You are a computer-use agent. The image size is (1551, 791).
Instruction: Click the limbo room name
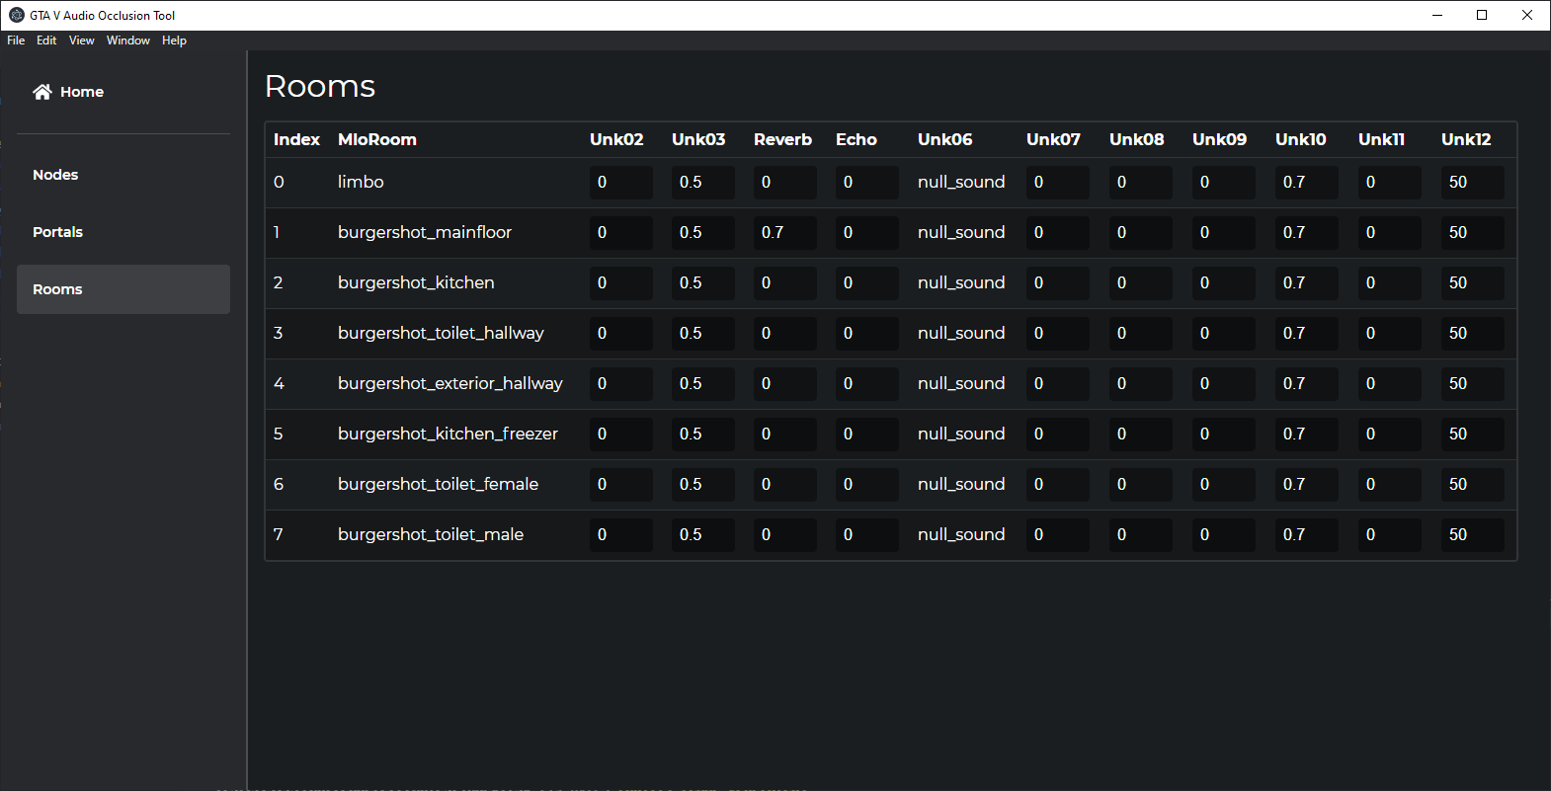pyautogui.click(x=361, y=182)
